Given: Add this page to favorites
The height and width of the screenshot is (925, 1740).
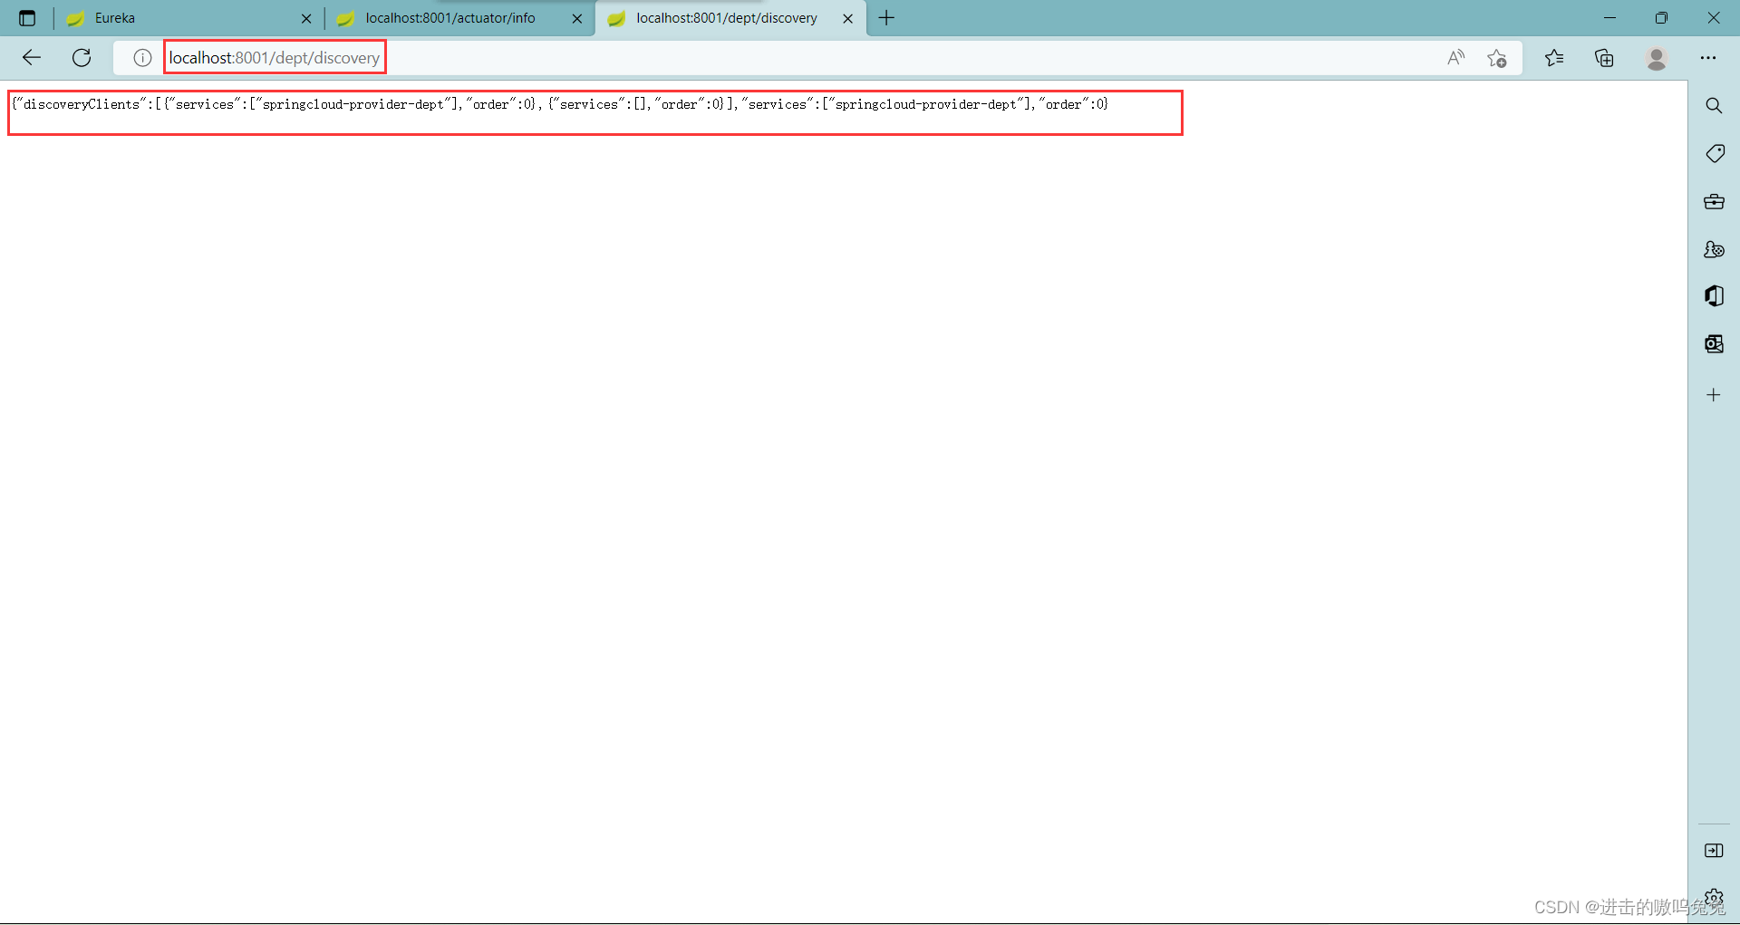Looking at the screenshot, I should (1497, 58).
